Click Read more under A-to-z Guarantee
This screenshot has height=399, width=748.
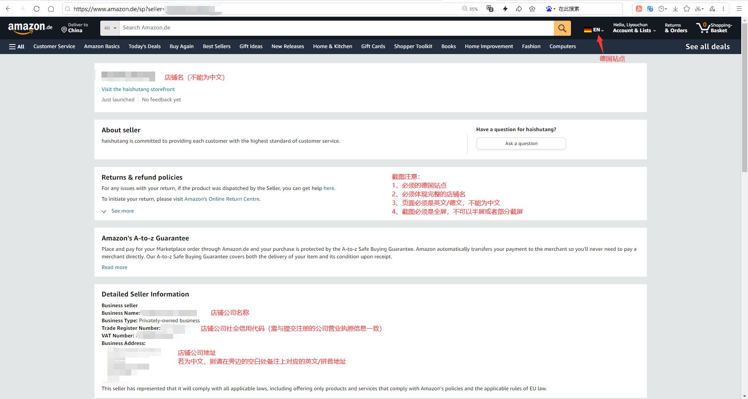tap(115, 267)
